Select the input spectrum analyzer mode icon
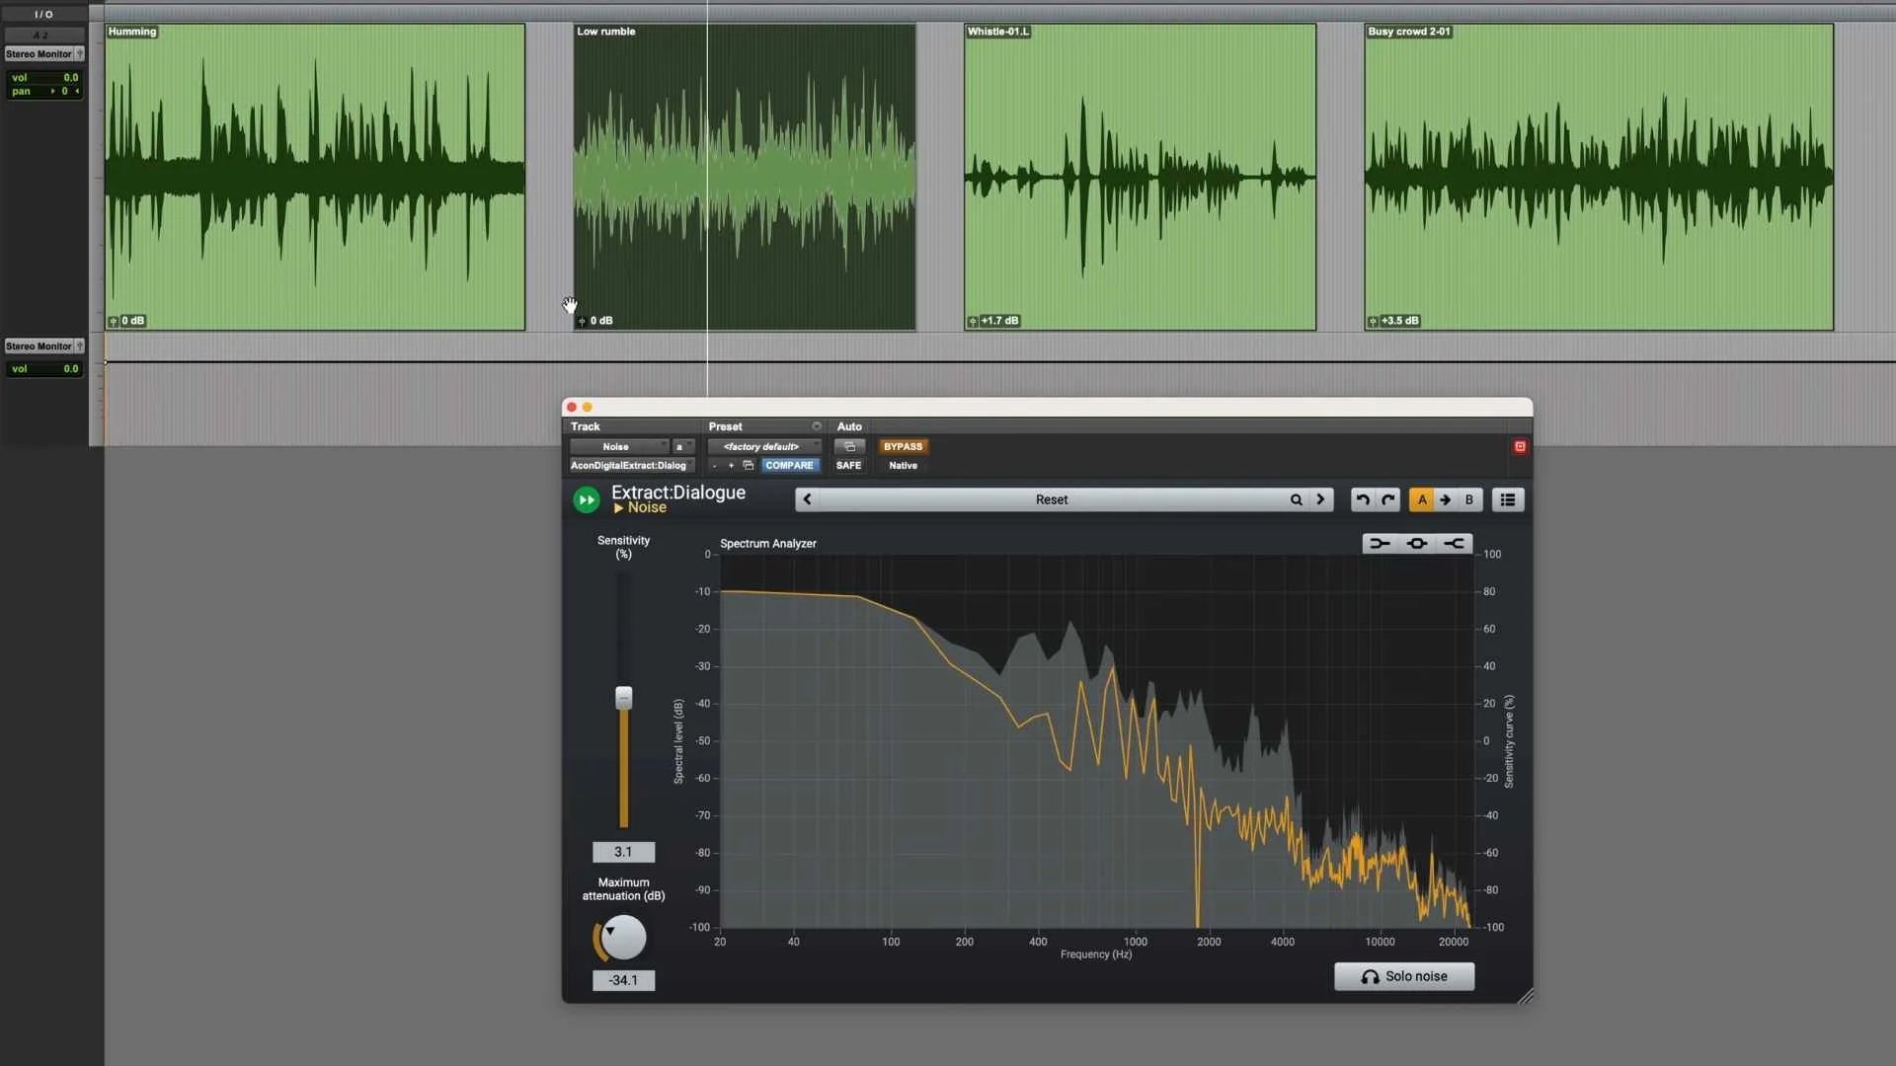1896x1066 pixels. (x=1380, y=544)
